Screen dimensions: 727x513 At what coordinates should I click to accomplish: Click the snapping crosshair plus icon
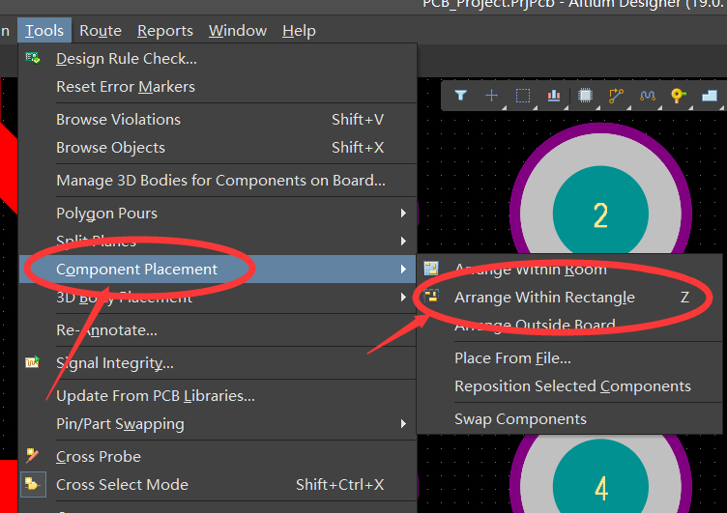coord(491,96)
